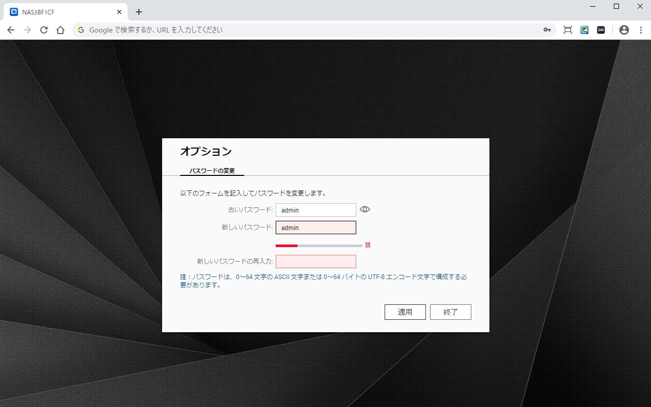This screenshot has width=651, height=407.
Task: Go to the browser home page icon
Action: click(x=60, y=30)
